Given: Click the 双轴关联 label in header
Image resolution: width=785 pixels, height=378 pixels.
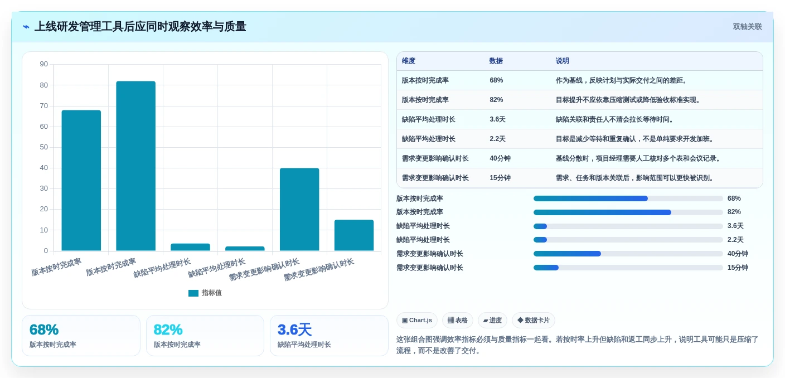Looking at the screenshot, I should [747, 27].
